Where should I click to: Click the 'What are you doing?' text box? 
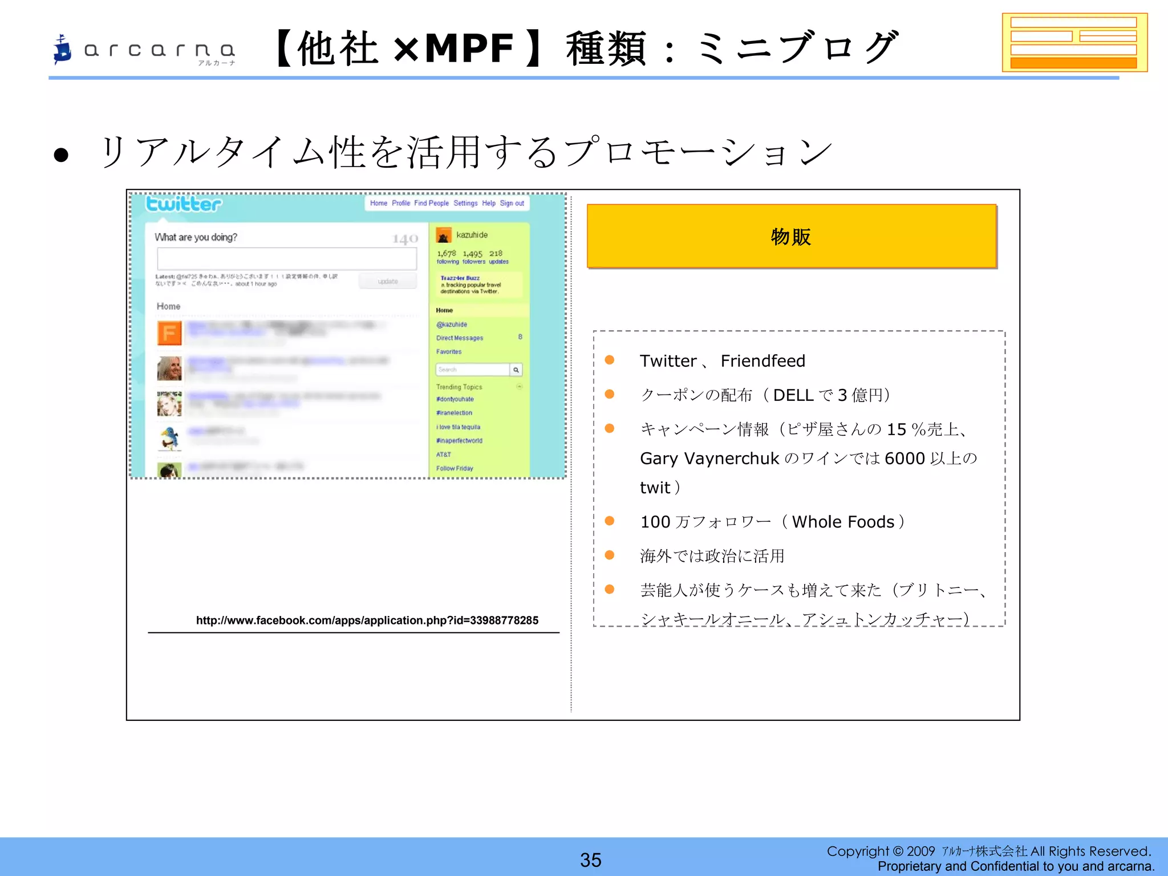287,259
